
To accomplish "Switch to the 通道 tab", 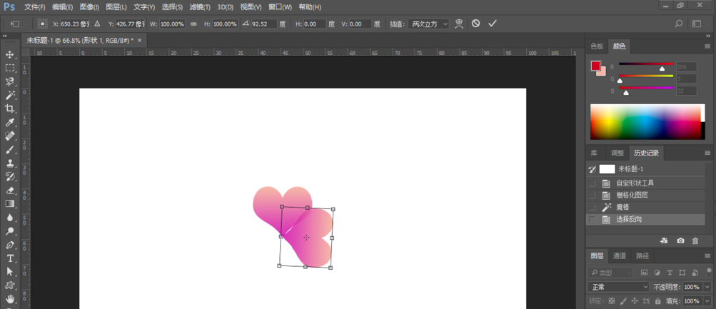I will coord(620,256).
